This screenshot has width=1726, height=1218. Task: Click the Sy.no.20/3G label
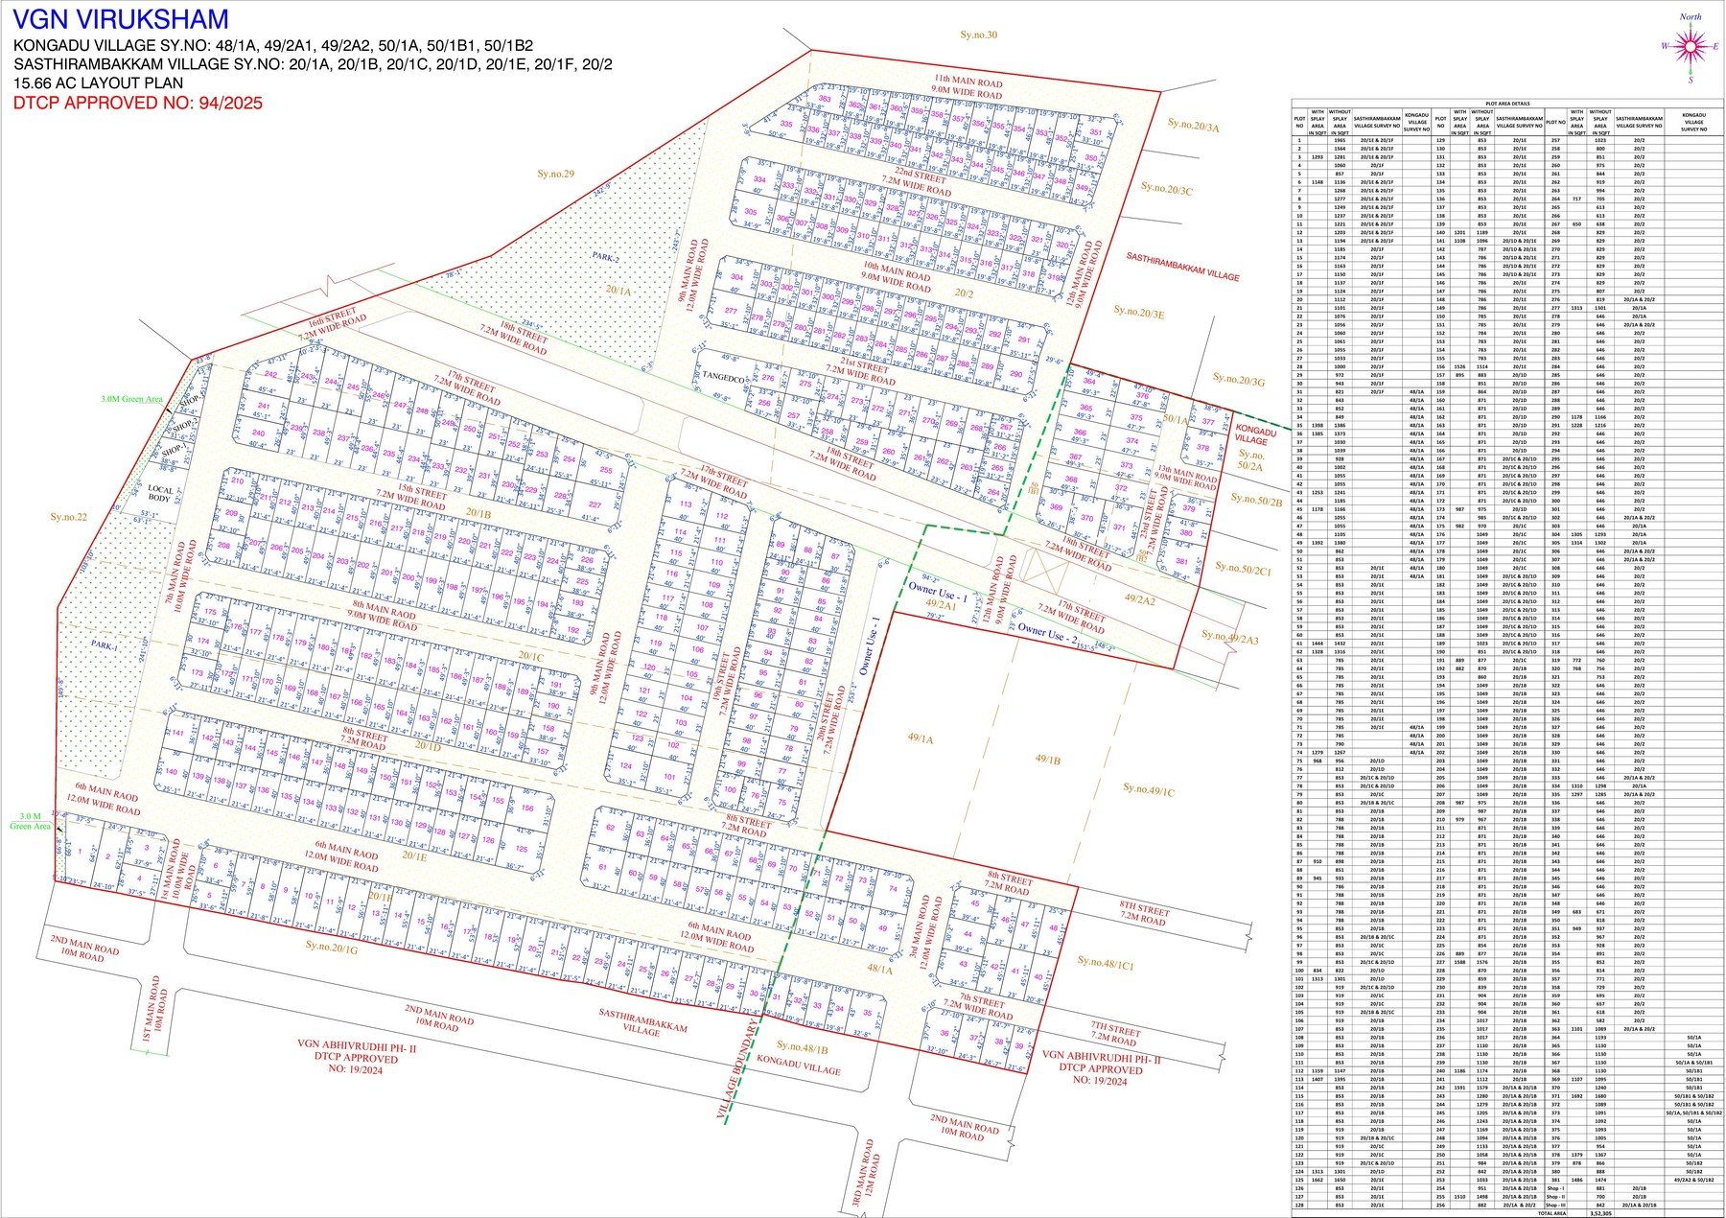coord(1239,381)
